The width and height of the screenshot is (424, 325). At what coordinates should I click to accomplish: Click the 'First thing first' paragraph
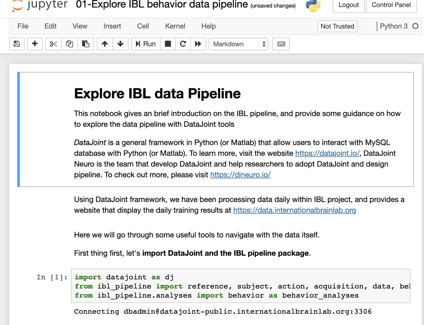tap(192, 253)
